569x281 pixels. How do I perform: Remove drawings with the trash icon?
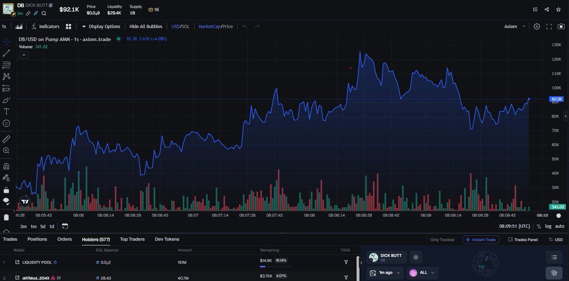[x=6, y=217]
